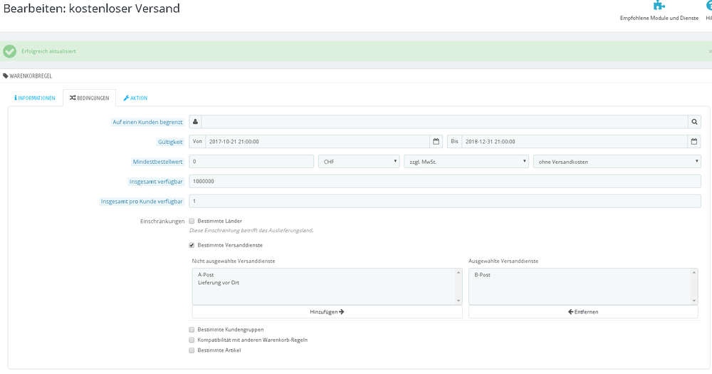Click the user icon beside customer field

(195, 122)
